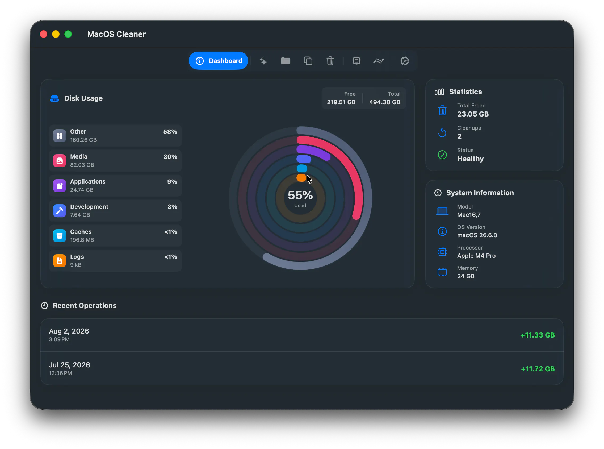Switch to the line graph toolbar tab
The width and height of the screenshot is (604, 449).
click(378, 61)
